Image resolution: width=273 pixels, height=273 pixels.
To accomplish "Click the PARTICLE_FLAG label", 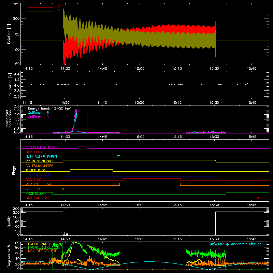I will coord(38,184).
